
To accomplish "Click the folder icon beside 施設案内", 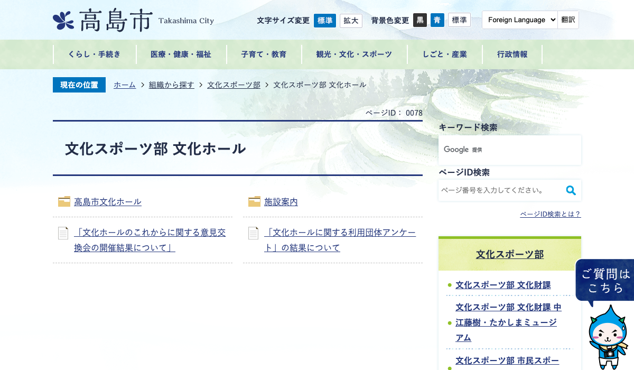I will coord(254,201).
